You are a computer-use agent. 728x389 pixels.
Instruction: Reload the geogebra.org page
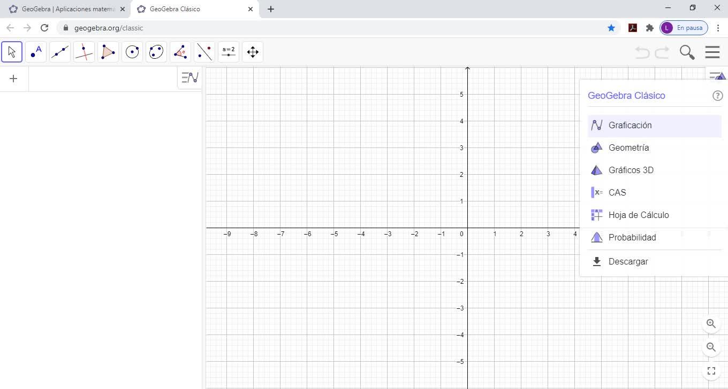pyautogui.click(x=44, y=28)
